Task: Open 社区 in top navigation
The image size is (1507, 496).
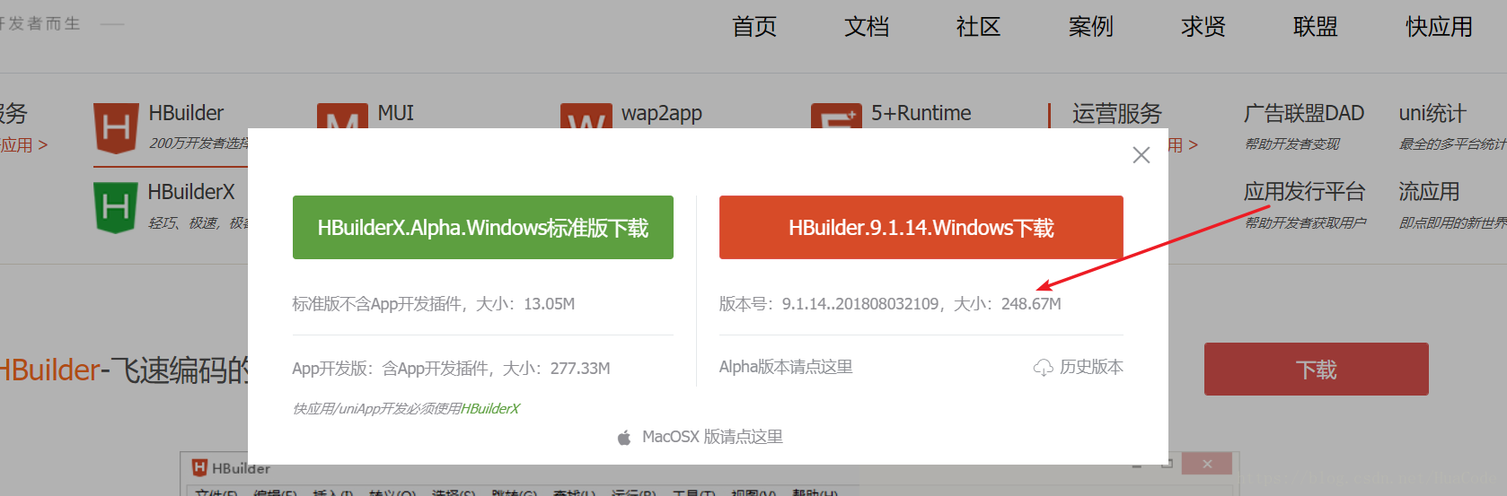Action: point(979,27)
